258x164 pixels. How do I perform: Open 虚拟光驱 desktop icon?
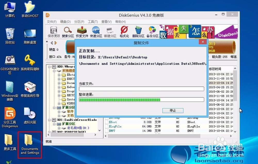(x=30, y=115)
